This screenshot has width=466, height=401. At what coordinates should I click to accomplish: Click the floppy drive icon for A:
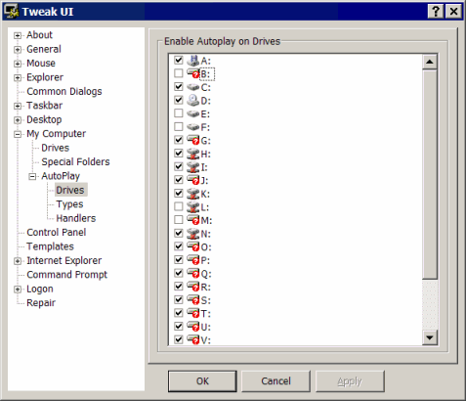pyautogui.click(x=193, y=61)
